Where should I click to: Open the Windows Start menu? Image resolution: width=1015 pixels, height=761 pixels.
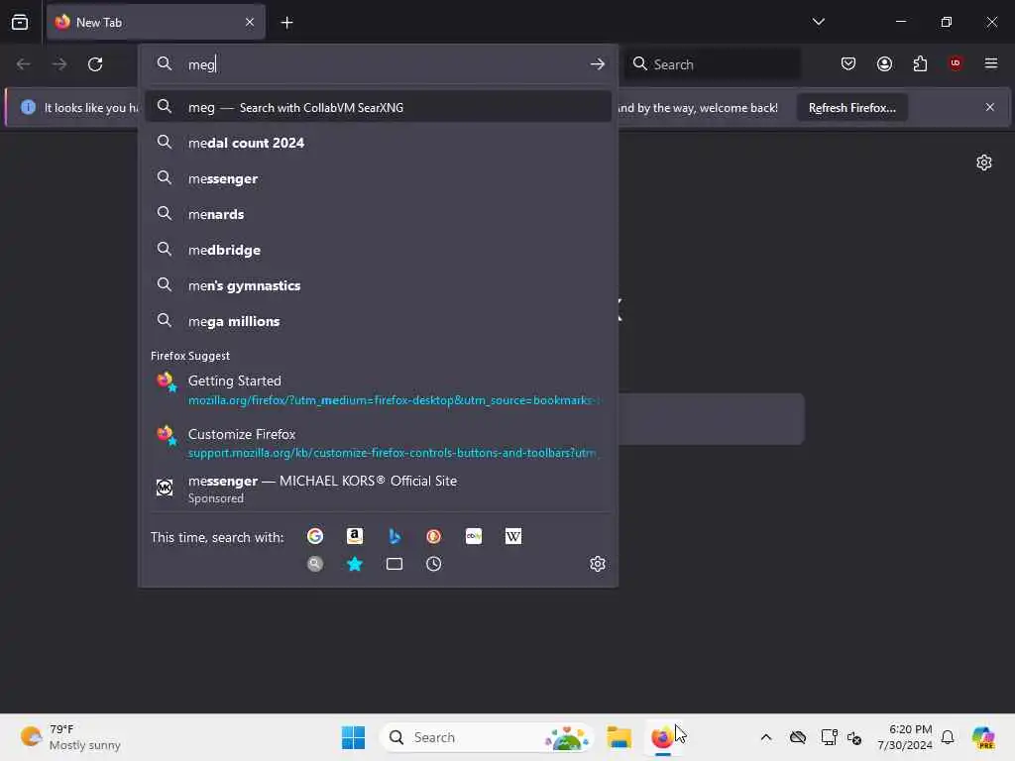tap(354, 737)
